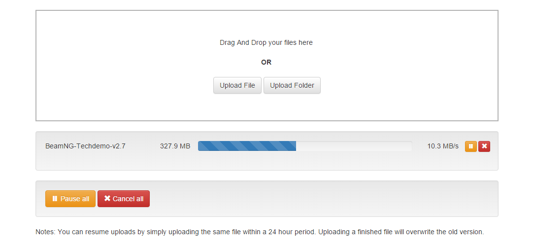534x249 pixels.
Task: Open the Upload Folder chooser
Action: click(x=292, y=85)
